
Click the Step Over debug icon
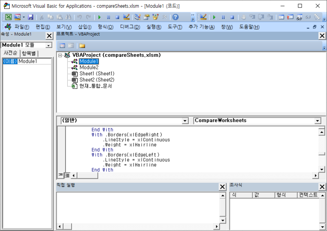[x=261, y=17]
